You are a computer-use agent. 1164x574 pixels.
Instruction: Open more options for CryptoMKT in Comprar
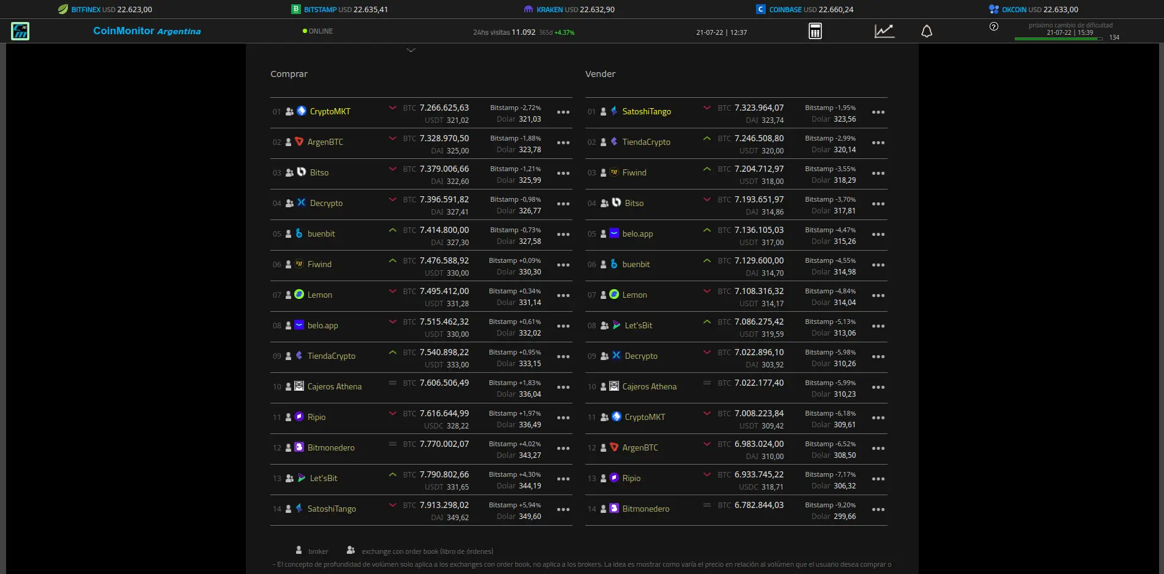(563, 112)
